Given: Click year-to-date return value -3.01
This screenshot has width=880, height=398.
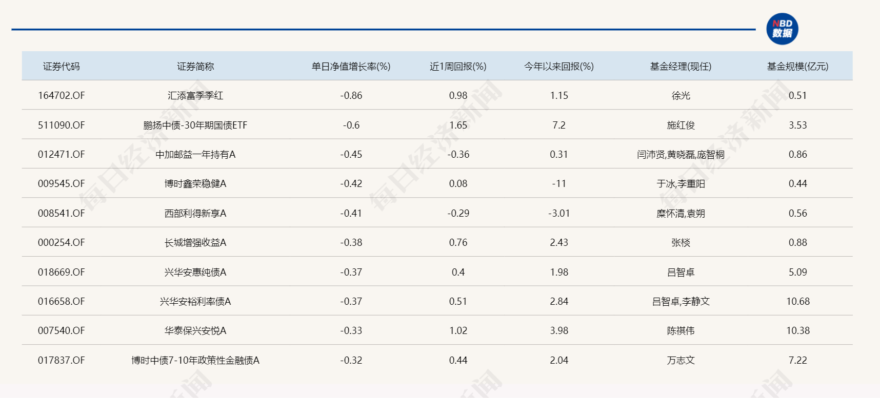Looking at the screenshot, I should (559, 213).
